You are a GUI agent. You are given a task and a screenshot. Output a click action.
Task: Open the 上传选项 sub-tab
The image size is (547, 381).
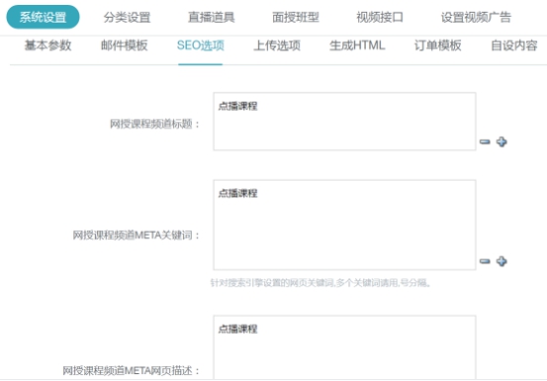tap(277, 45)
